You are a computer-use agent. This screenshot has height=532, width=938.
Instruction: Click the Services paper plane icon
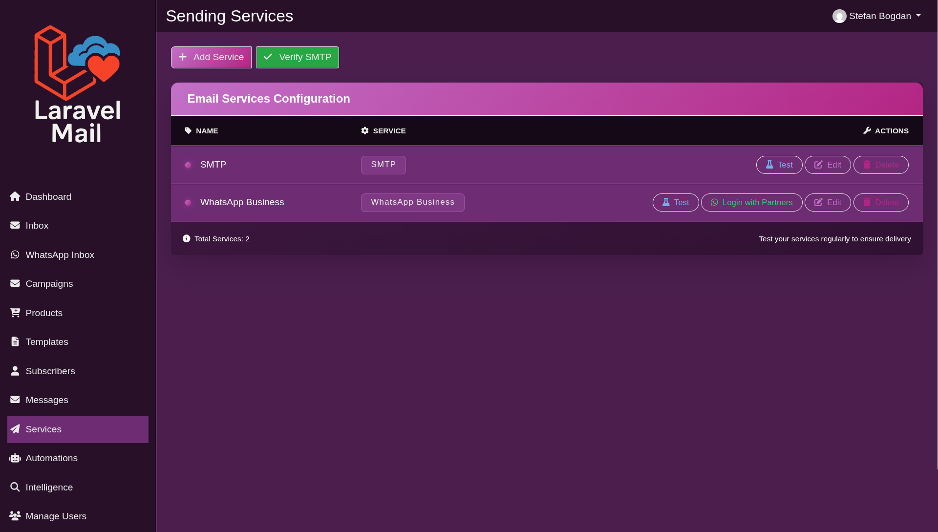(15, 429)
